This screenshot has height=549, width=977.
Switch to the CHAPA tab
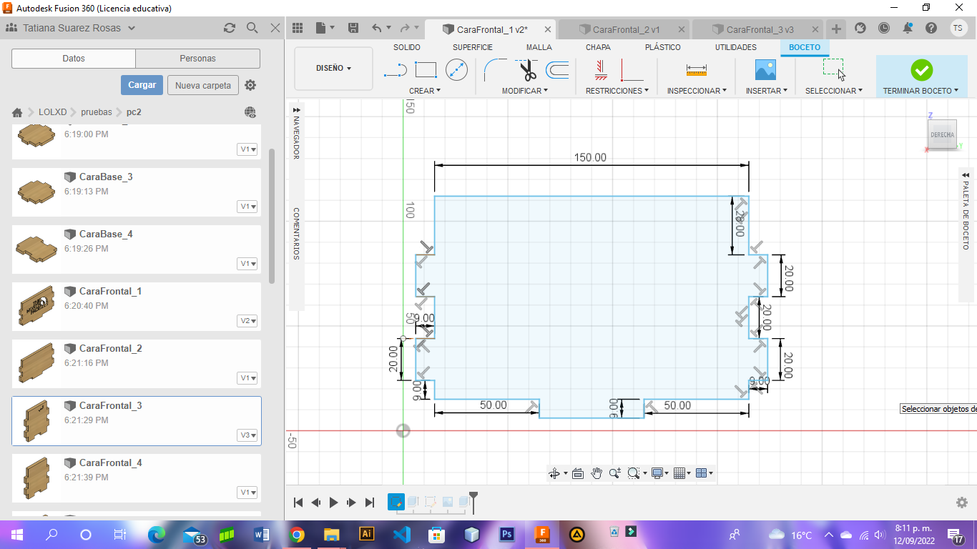598,47
